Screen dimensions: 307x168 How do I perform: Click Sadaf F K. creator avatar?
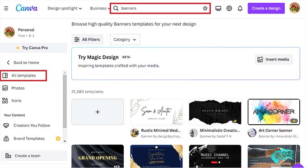point(193,133)
